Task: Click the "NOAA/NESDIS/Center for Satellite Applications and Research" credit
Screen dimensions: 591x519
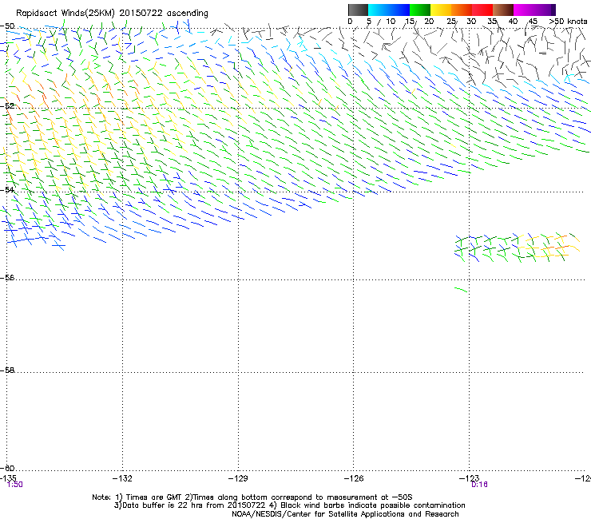Action: click(345, 514)
